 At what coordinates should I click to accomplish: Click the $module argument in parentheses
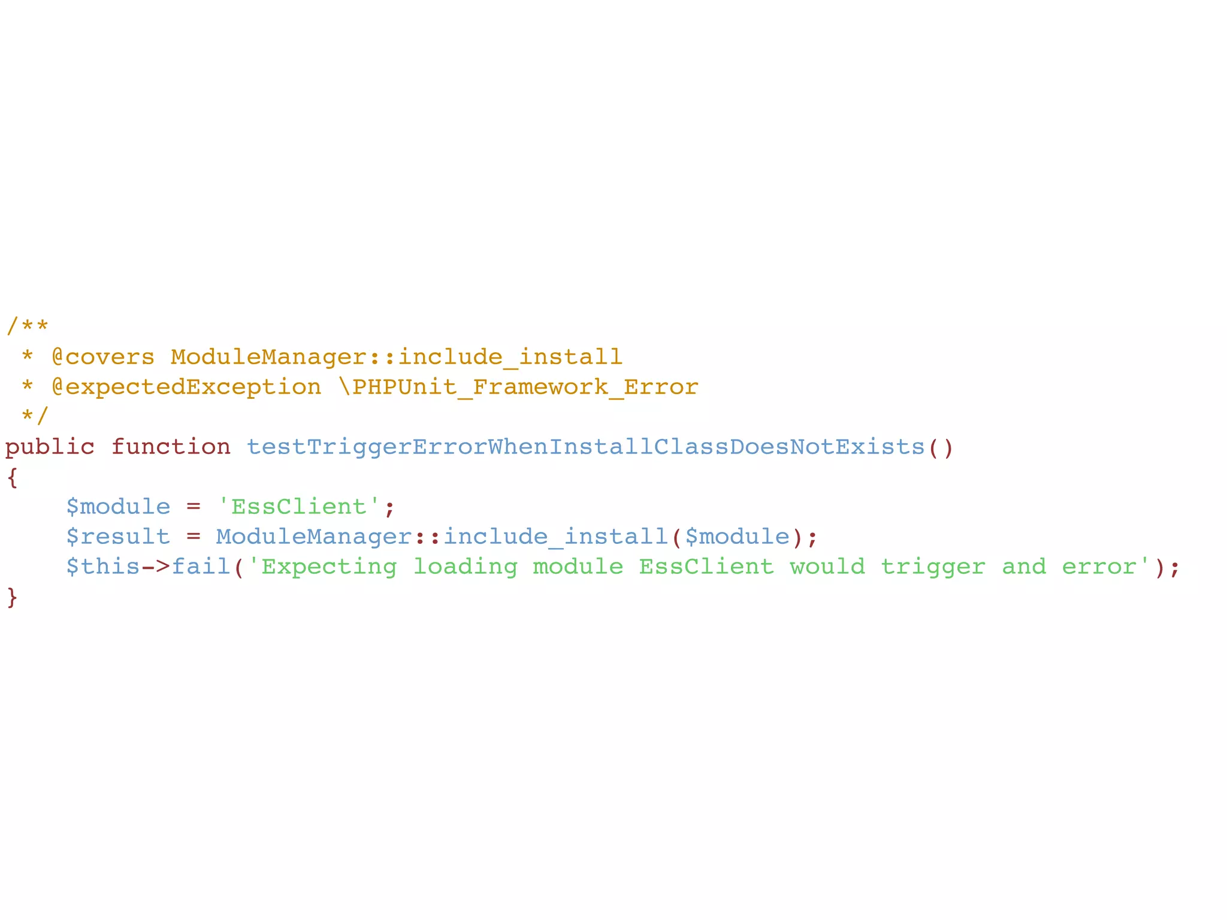coord(738,537)
